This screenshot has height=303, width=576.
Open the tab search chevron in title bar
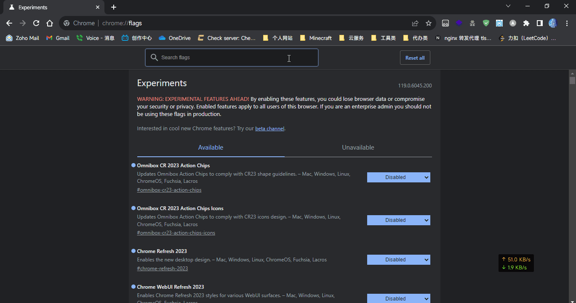click(508, 6)
